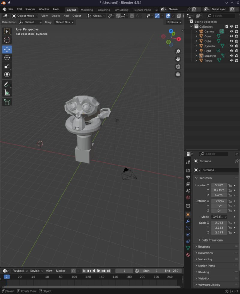This screenshot has width=240, height=294.
Task: Play the animation
Action: [98, 271]
